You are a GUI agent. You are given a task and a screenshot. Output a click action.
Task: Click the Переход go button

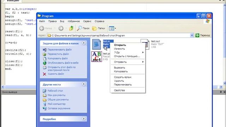pyautogui.click(x=203, y=35)
